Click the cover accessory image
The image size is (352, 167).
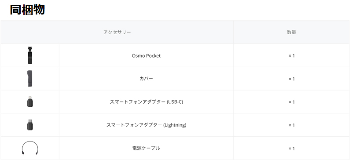coord(30,79)
